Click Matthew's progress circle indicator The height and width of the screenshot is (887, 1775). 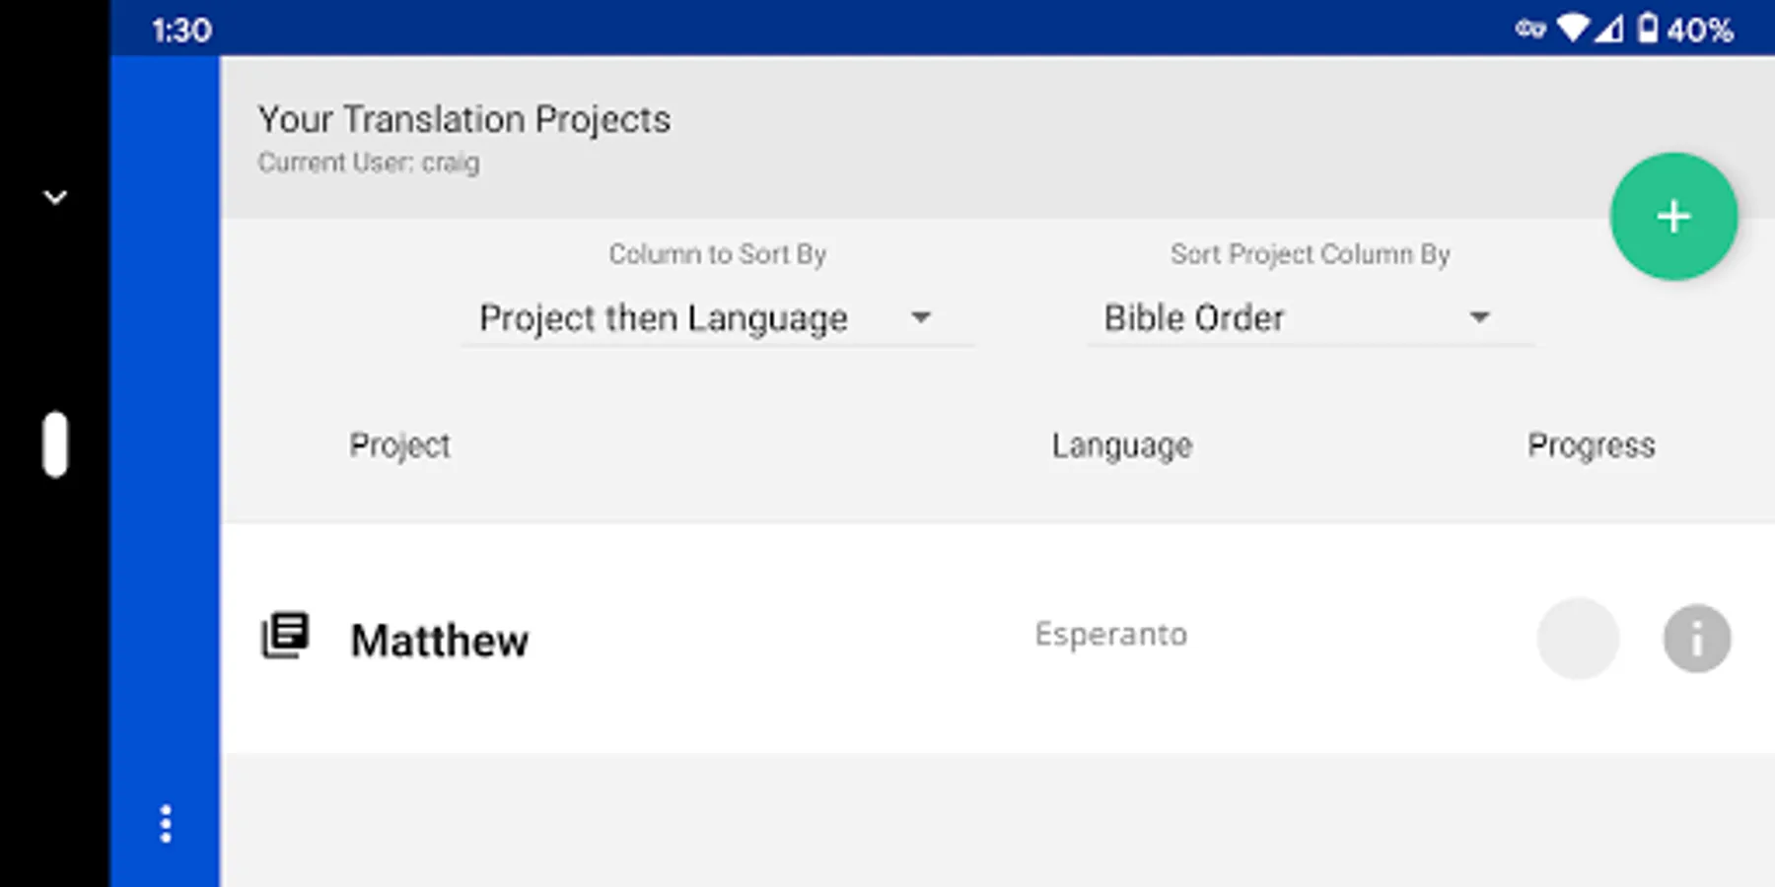click(1577, 639)
